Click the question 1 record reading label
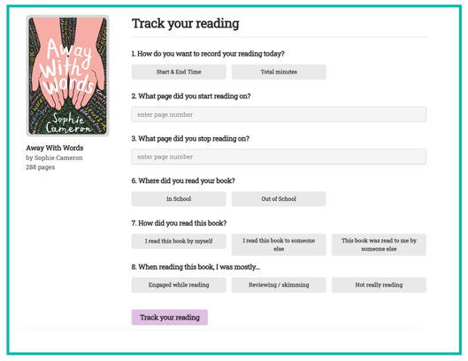The width and height of the screenshot is (468, 361). coord(208,54)
